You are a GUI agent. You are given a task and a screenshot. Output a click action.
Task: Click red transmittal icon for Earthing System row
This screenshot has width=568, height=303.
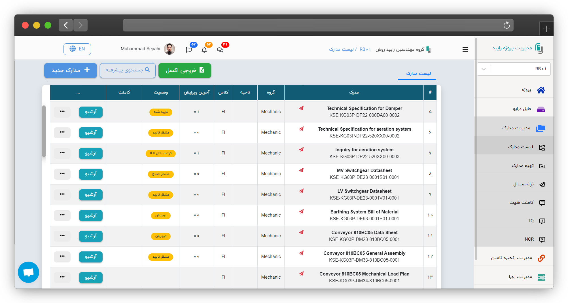301,211
